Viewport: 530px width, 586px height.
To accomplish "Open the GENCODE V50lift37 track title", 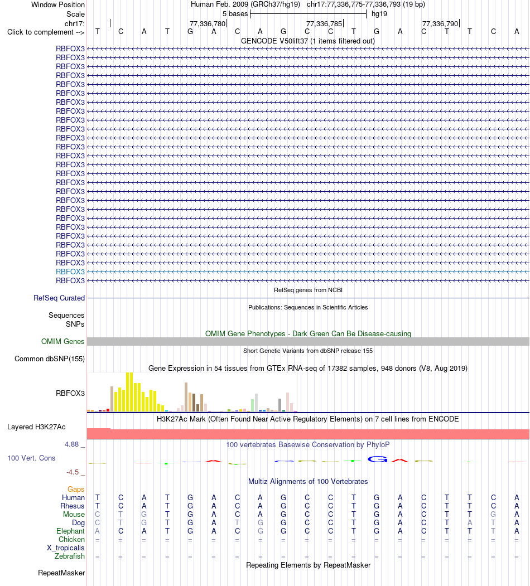I will 308,41.
